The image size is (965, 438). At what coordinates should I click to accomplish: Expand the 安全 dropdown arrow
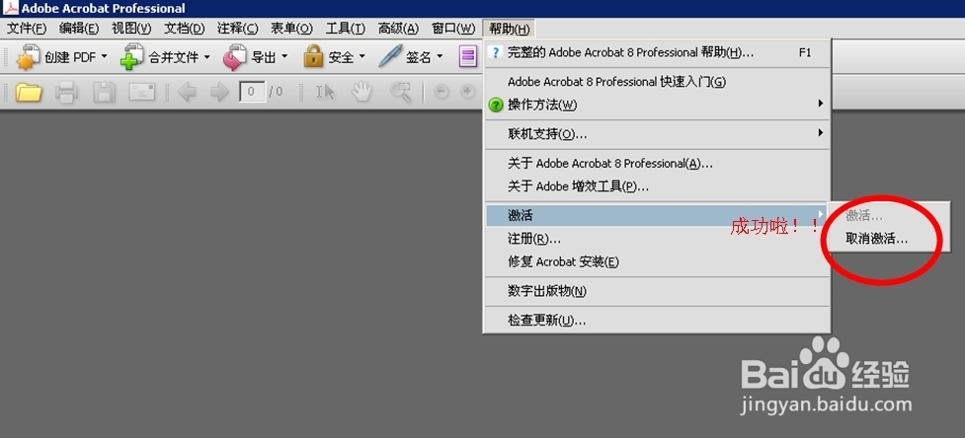[x=362, y=56]
